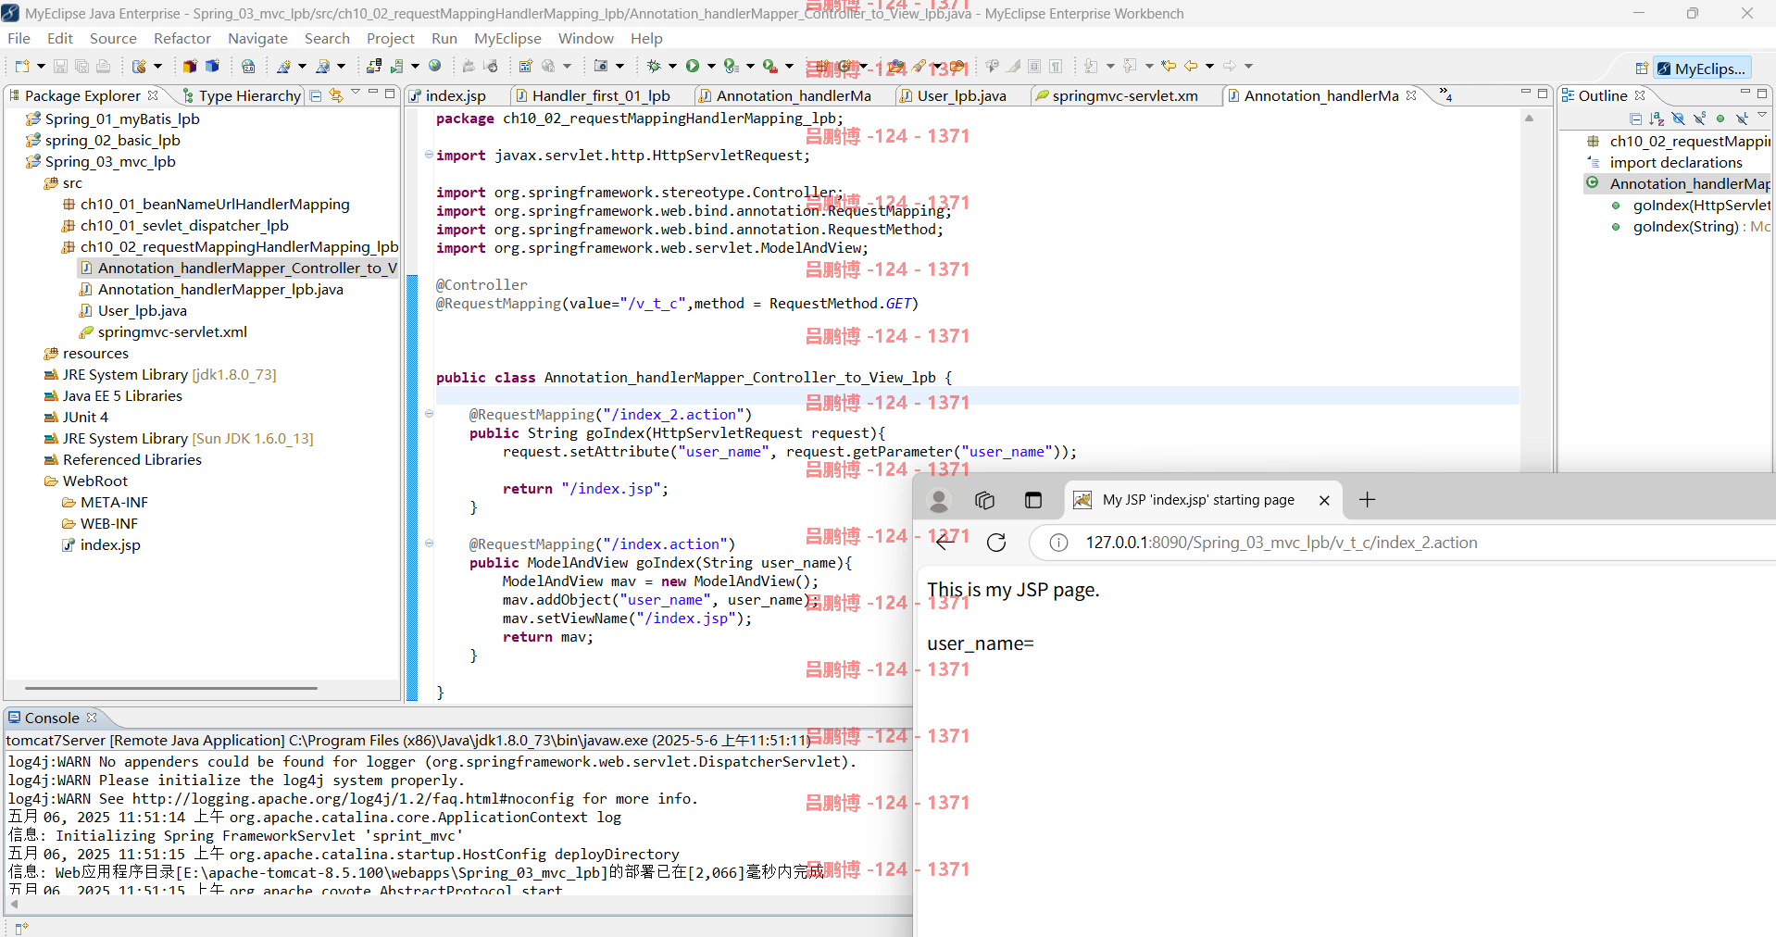Switch to User_lpb.java editor tab
1776x937 pixels.
pyautogui.click(x=961, y=95)
